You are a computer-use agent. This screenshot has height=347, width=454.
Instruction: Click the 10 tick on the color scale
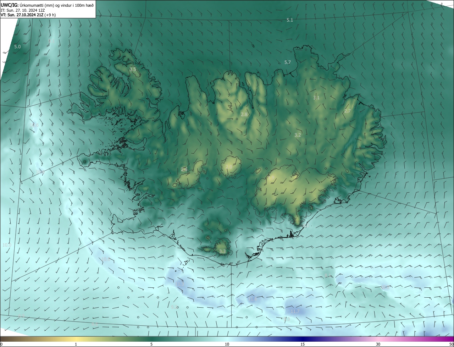coord(227,344)
